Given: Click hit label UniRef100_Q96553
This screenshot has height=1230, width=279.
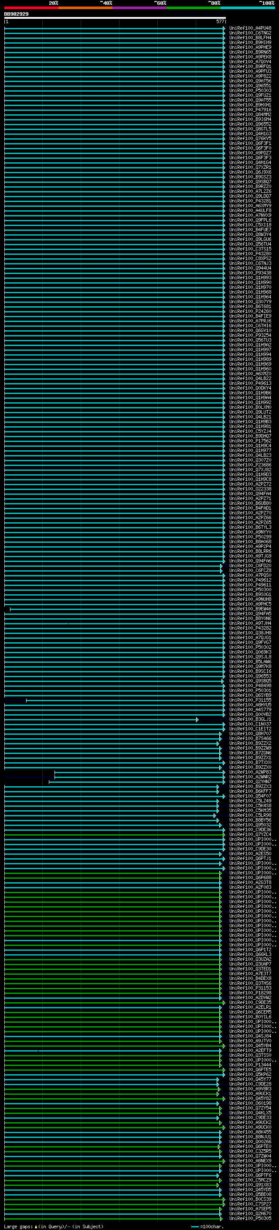Looking at the screenshot, I should pos(250,676).
